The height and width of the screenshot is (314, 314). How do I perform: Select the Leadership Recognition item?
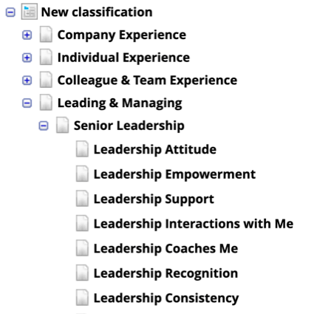point(165,273)
